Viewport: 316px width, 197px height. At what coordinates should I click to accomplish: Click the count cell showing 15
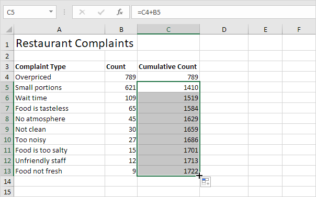point(121,150)
